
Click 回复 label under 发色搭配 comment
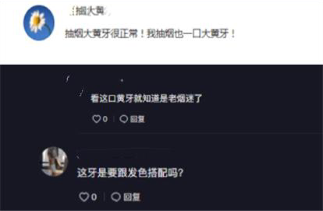click(x=132, y=197)
